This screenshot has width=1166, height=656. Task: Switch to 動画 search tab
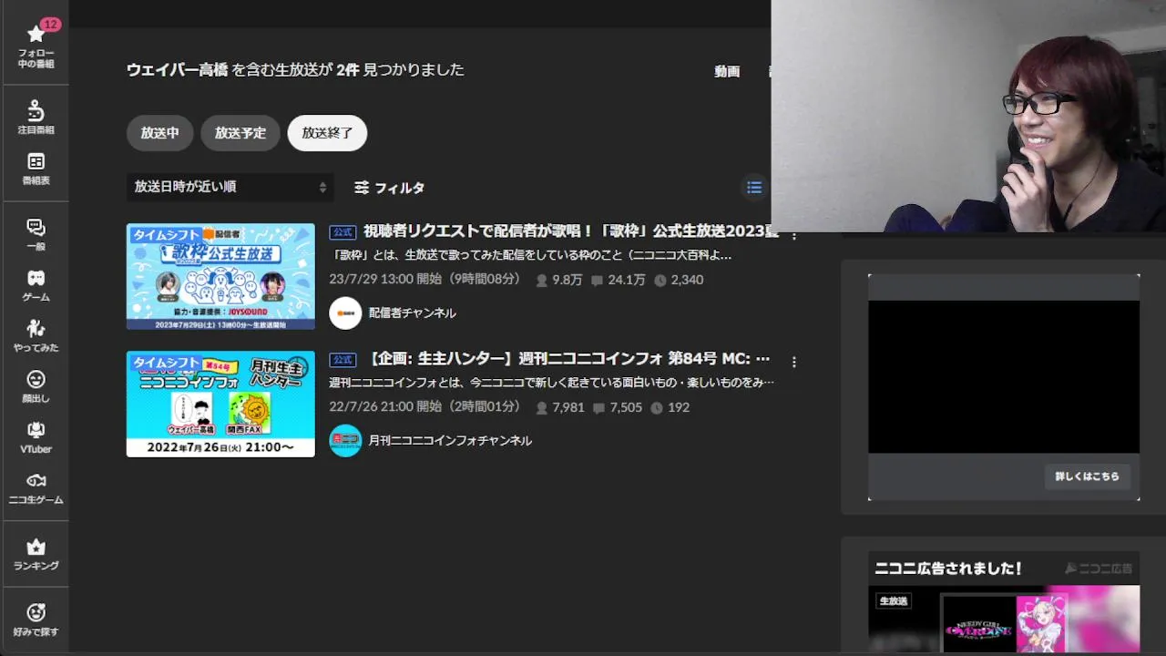point(727,71)
